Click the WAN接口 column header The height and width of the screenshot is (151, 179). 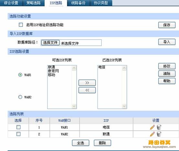[x=64, y=121]
